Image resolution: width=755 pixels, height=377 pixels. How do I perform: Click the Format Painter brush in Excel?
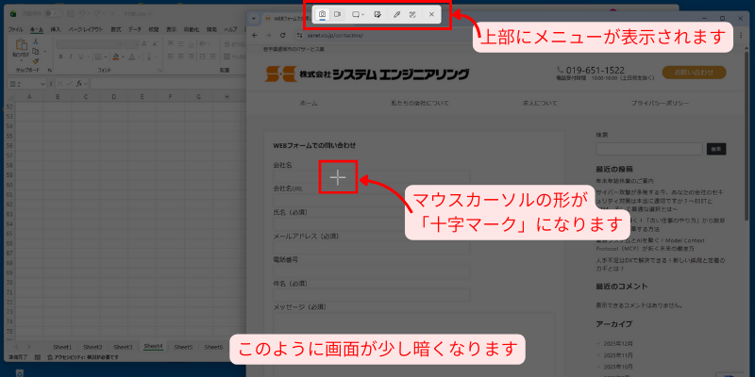(x=35, y=60)
